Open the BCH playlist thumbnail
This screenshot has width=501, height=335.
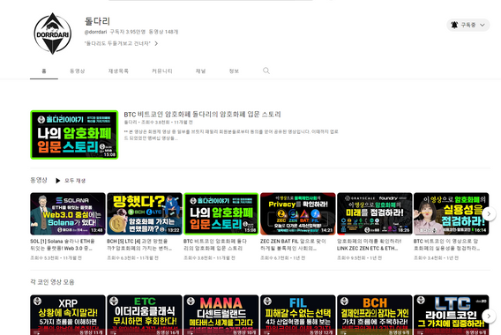375,315
